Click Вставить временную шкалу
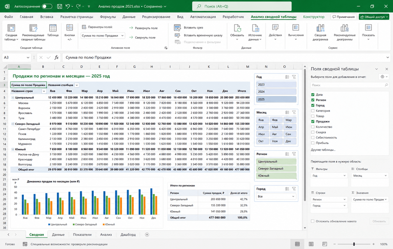393x249 pixels. coord(198,35)
